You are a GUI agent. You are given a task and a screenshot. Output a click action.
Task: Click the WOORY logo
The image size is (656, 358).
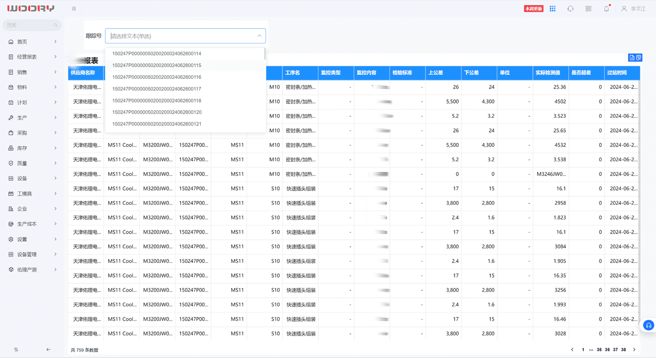pos(31,8)
